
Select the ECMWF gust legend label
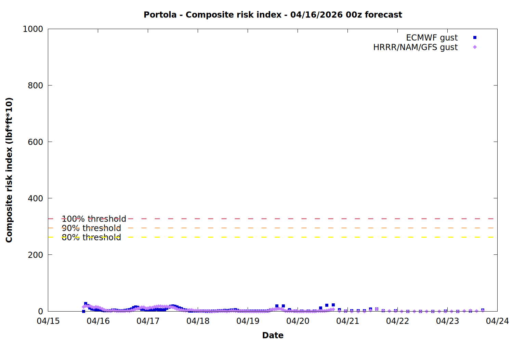click(x=432, y=38)
